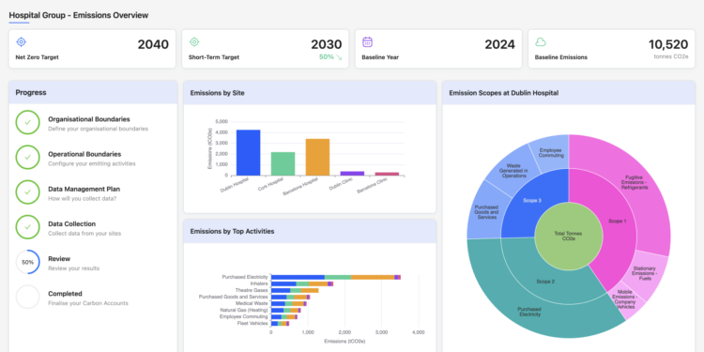
Task: Click the Theatre Gases stacked bar
Action: tap(295, 290)
